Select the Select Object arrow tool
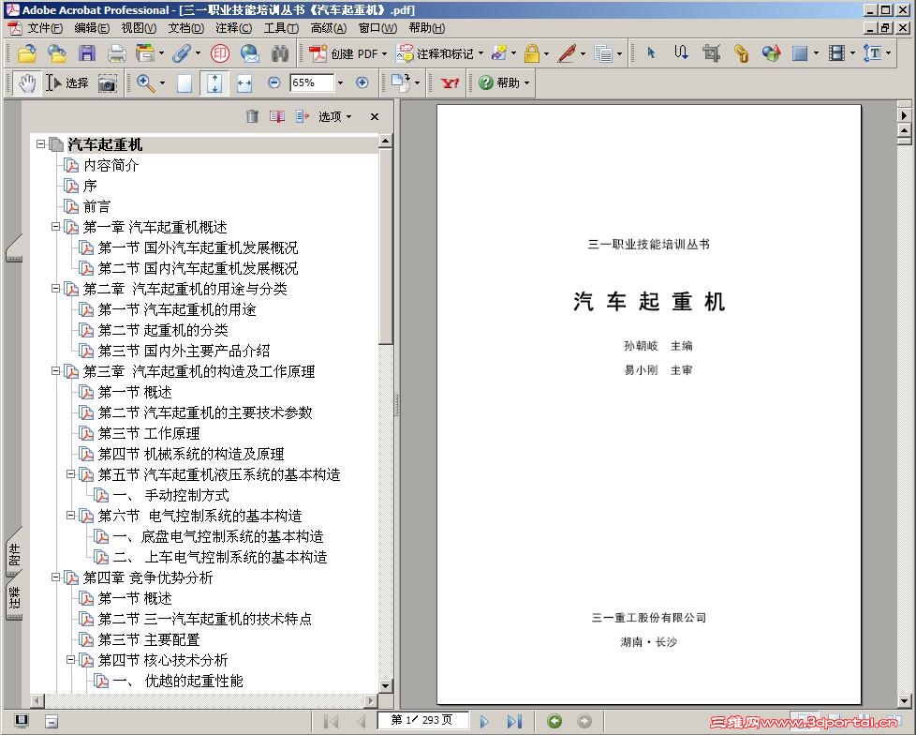 651,53
